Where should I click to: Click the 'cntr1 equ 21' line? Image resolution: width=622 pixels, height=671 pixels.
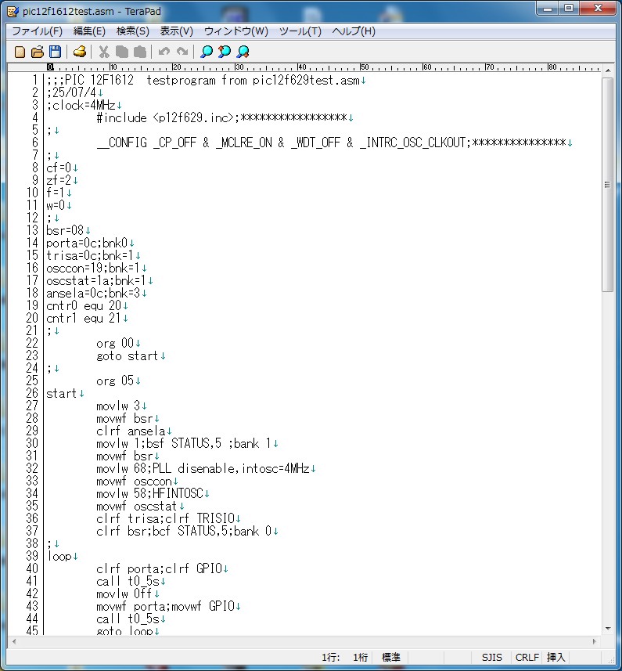(84, 319)
